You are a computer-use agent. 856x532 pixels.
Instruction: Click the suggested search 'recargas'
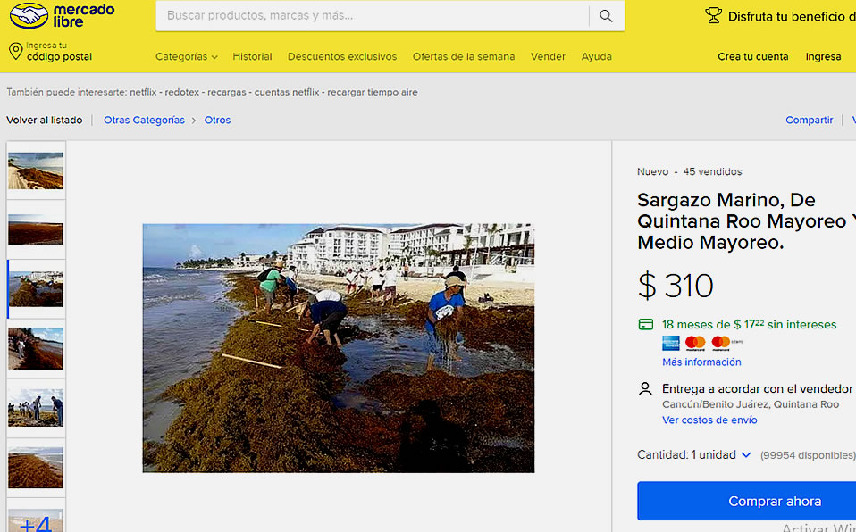coord(227,92)
